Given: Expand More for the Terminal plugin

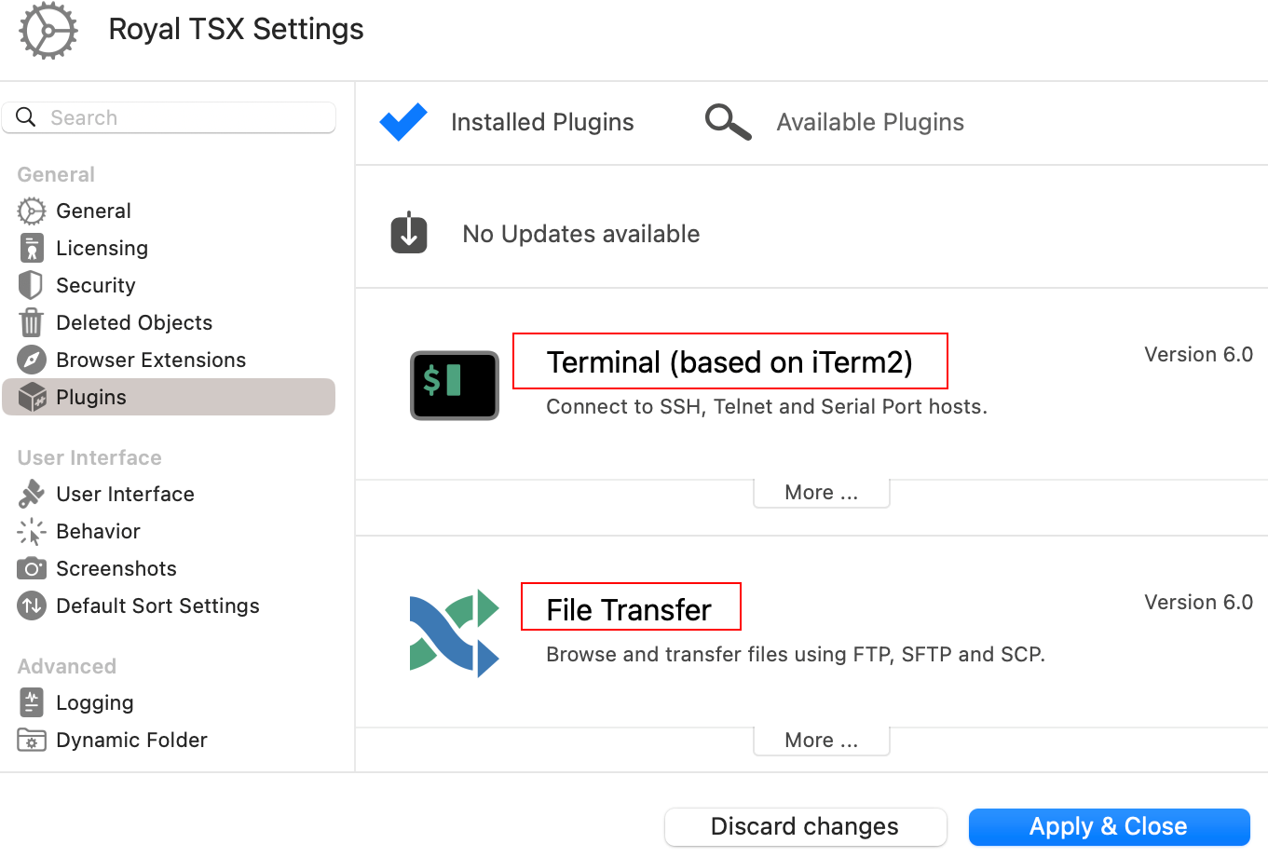Looking at the screenshot, I should coord(822,493).
